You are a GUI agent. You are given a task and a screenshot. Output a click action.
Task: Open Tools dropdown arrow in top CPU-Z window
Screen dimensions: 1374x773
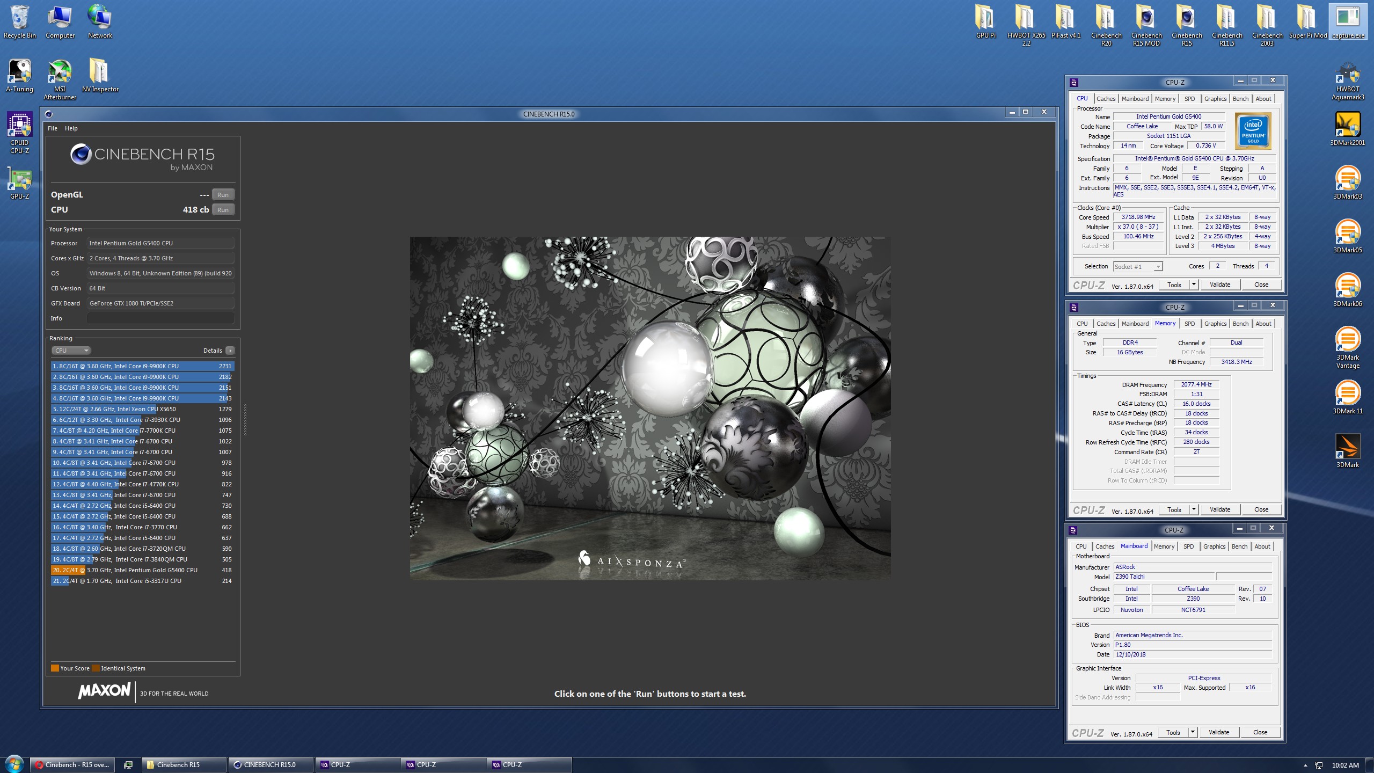(1194, 285)
